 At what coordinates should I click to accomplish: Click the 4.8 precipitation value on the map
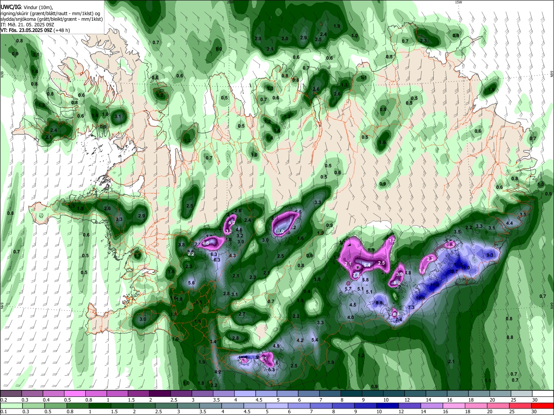[407, 273]
